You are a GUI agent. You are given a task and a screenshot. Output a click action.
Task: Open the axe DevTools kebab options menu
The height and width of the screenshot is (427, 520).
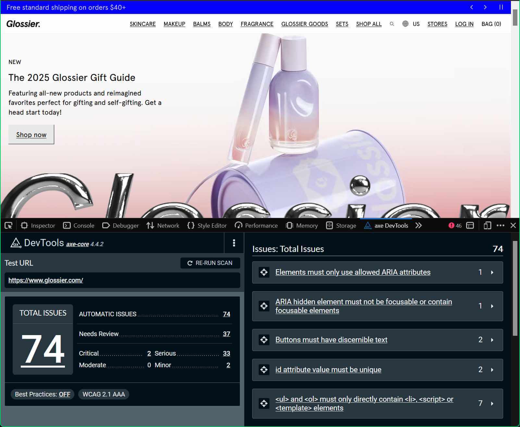click(234, 243)
